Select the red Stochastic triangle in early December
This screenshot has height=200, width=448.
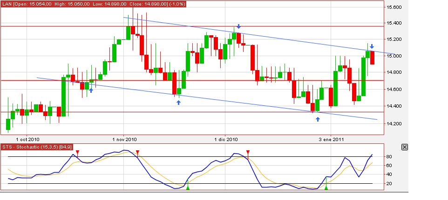248,152
